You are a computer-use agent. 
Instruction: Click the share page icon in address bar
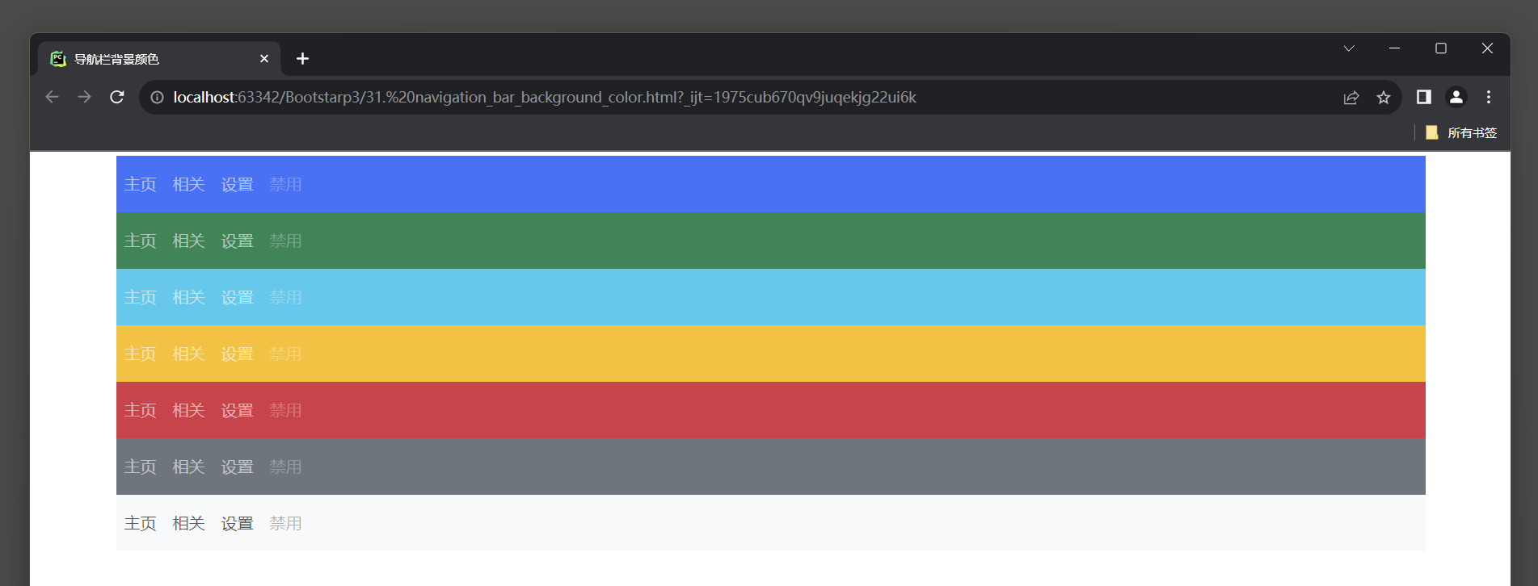[x=1350, y=98]
